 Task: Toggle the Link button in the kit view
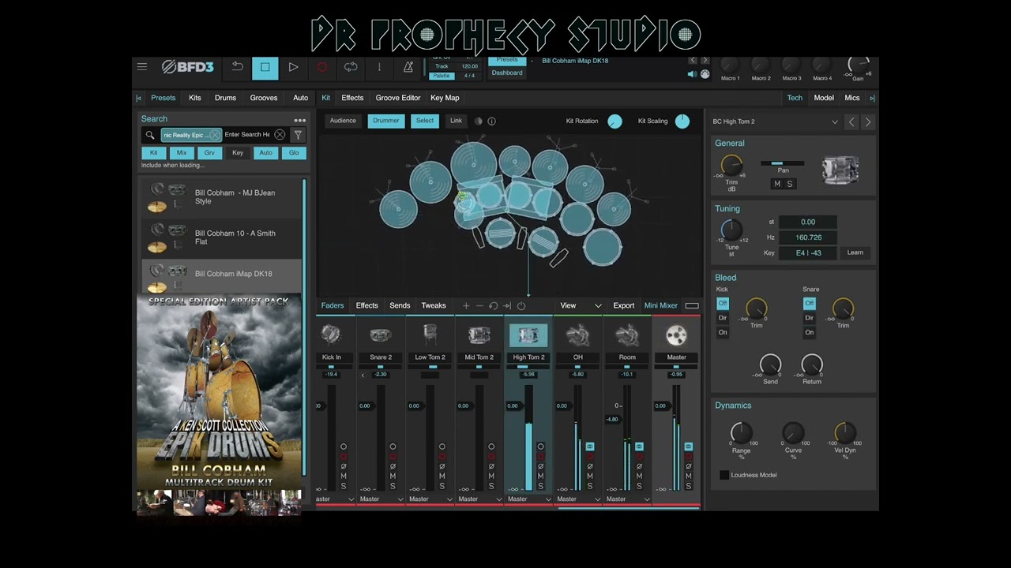pos(456,121)
